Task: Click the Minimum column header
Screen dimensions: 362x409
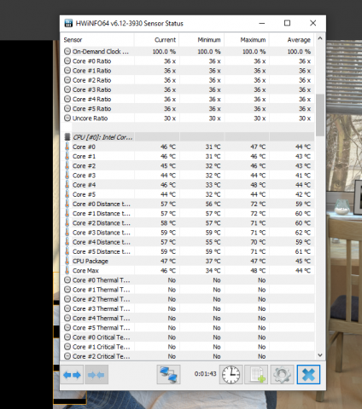Action: click(201, 40)
